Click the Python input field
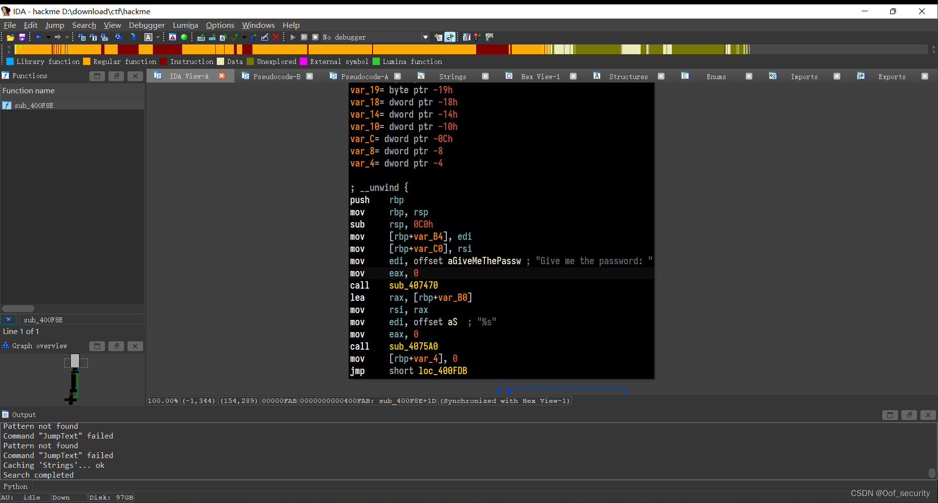 point(195,486)
